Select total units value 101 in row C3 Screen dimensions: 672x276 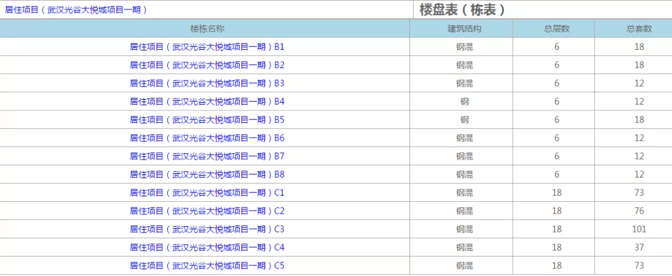click(639, 229)
